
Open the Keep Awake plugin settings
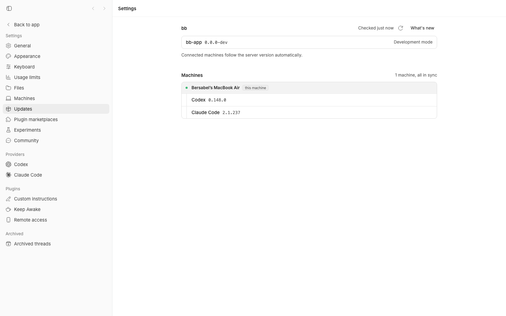pos(56,209)
